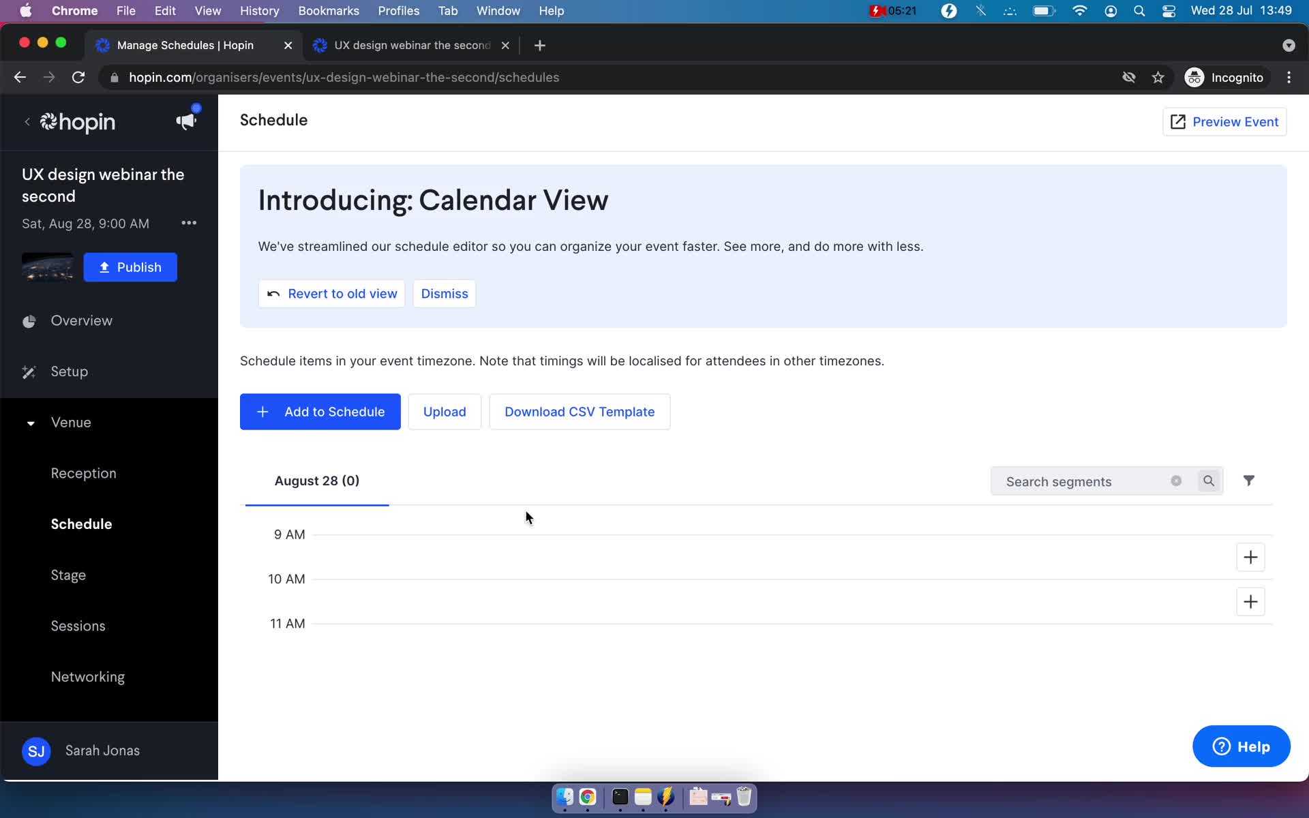Click the search magnifier button
This screenshot has height=818, width=1309.
1209,481
